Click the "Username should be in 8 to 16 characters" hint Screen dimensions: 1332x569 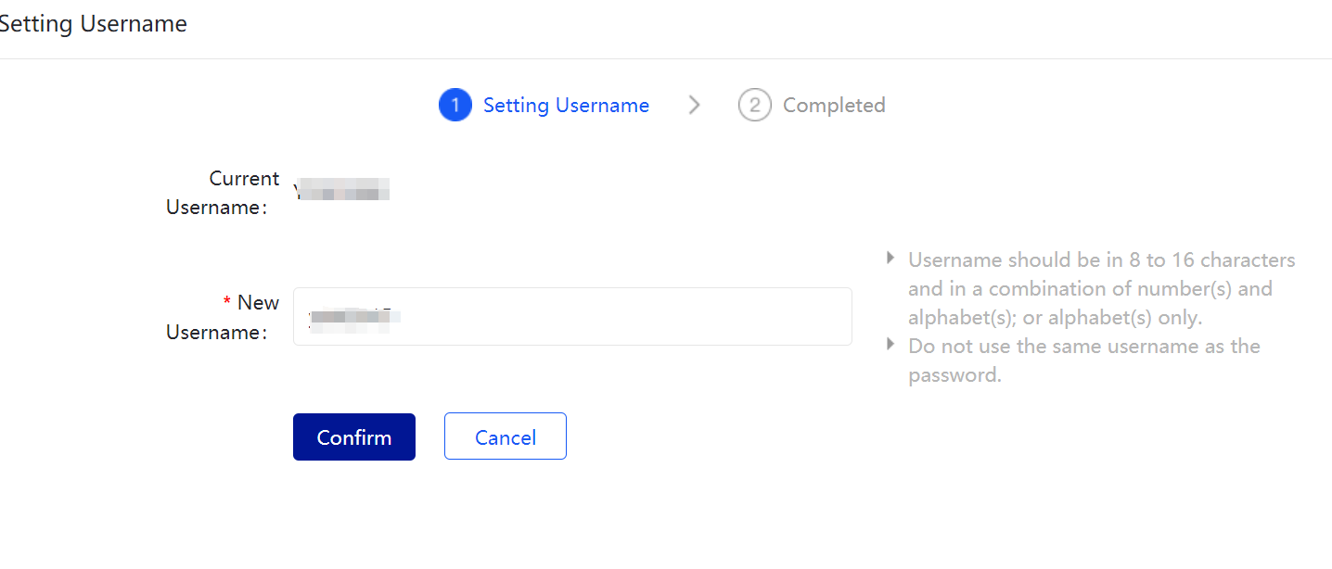click(1101, 259)
